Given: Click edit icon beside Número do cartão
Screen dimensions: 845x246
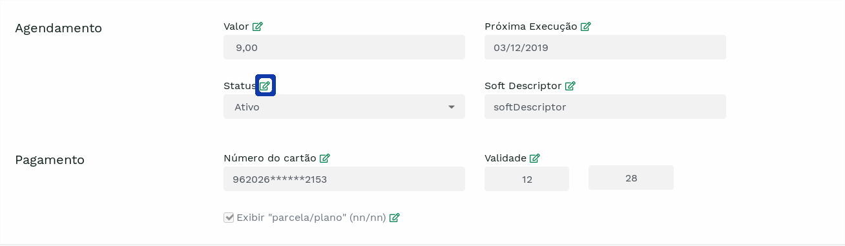Looking at the screenshot, I should [325, 158].
